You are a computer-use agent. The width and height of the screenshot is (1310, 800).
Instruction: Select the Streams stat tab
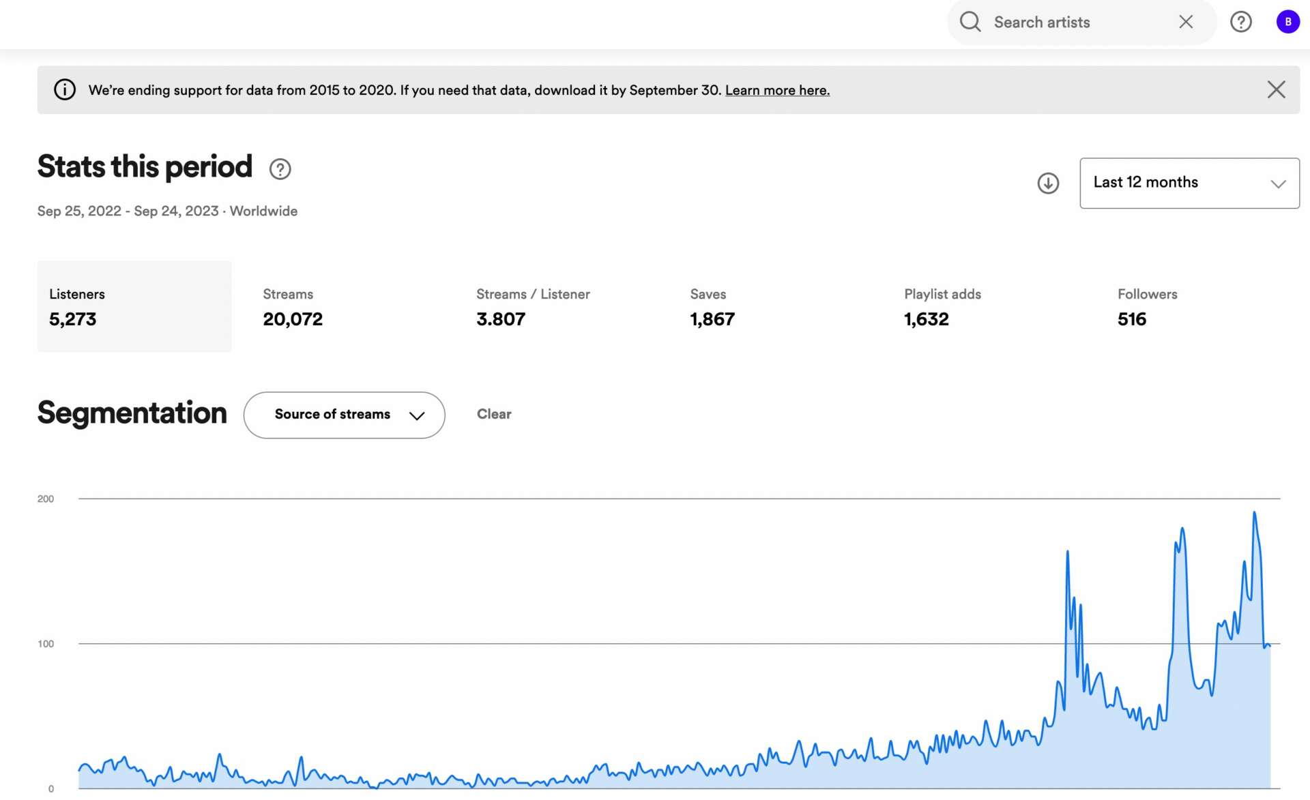coord(293,306)
